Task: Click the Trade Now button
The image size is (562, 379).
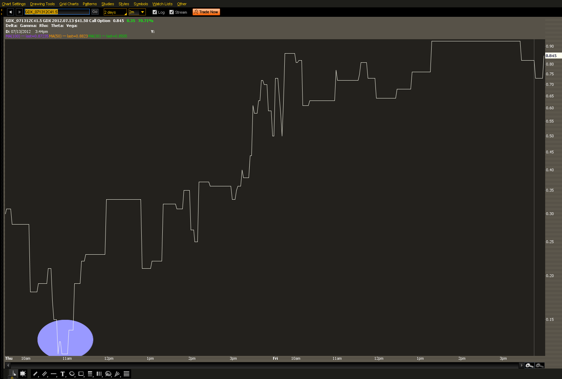Action: tap(206, 12)
